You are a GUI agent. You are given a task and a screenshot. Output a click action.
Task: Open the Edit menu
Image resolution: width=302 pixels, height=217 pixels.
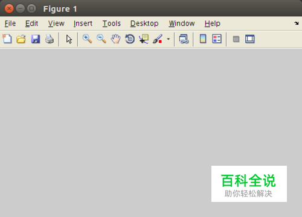click(31, 24)
